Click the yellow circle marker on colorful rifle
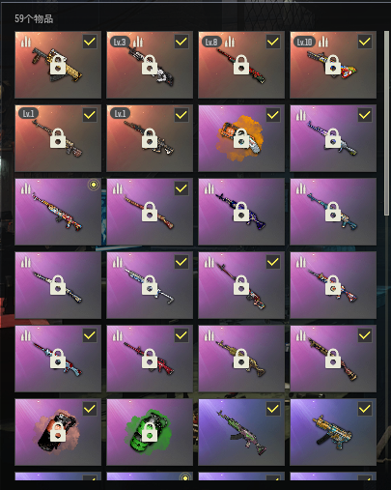Viewport: 391px width, 490px height. coord(94,185)
